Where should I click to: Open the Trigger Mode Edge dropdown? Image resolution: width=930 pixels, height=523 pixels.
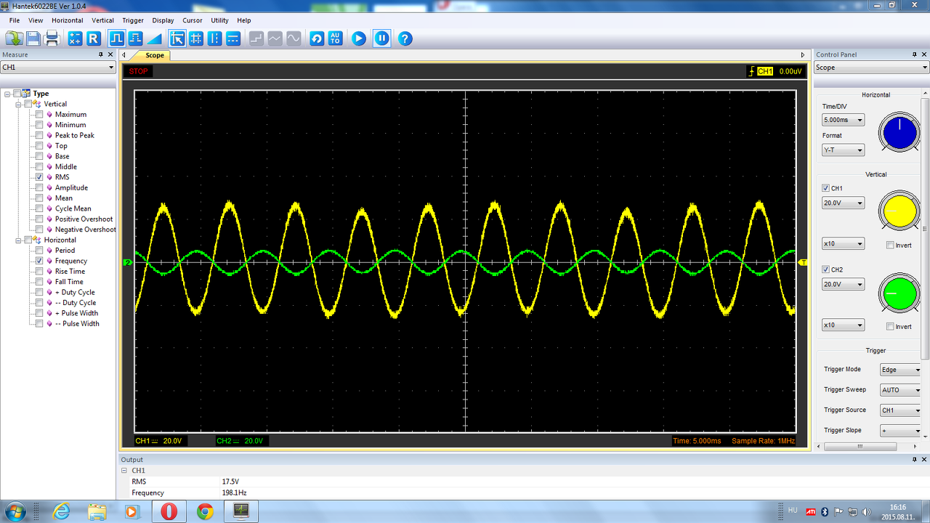[x=901, y=370]
